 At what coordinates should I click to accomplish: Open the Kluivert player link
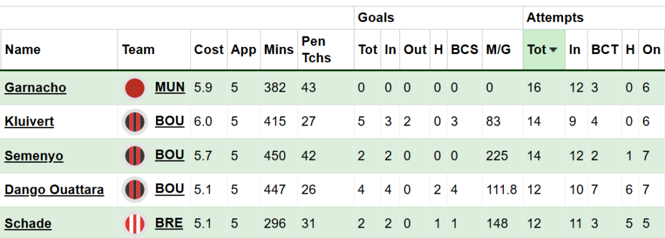coord(29,122)
